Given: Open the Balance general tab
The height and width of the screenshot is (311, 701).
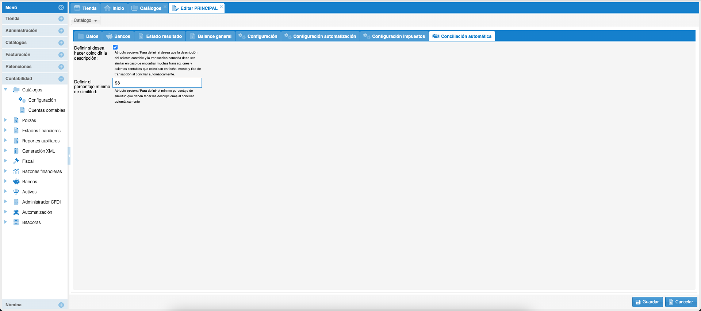Looking at the screenshot, I should 211,36.
